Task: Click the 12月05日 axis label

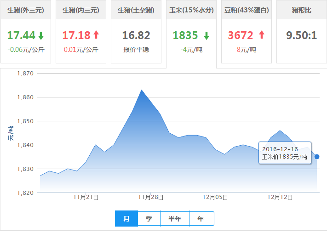Action: coord(215,197)
